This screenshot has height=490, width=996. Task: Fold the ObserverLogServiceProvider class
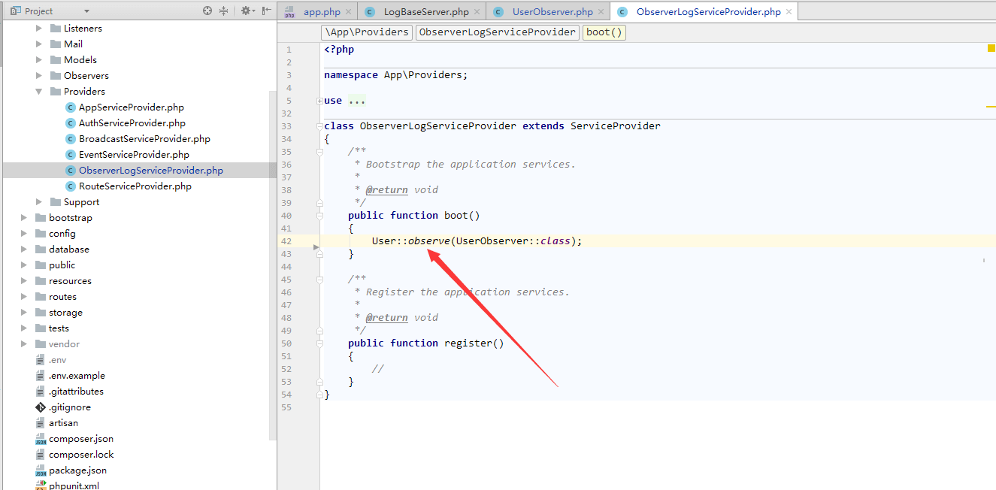point(319,126)
